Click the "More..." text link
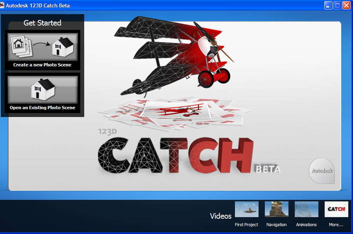The width and height of the screenshot is (353, 234). pos(336,225)
